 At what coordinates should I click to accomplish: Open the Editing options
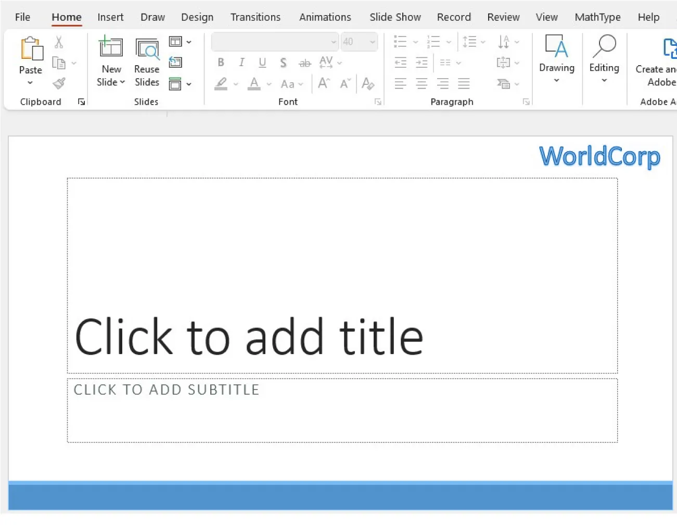(604, 58)
